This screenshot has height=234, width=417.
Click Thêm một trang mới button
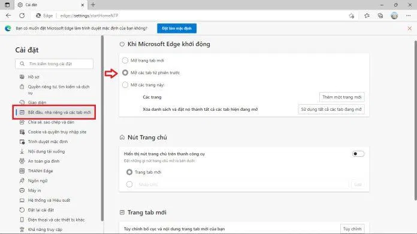tap(342, 97)
